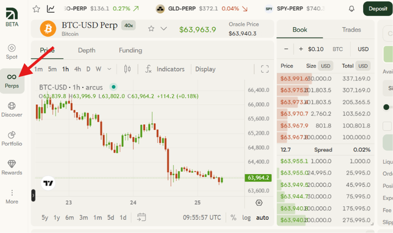Expand the chart's left drawing panel arrow
Viewport: 393px width, 233px height.
click(34, 195)
